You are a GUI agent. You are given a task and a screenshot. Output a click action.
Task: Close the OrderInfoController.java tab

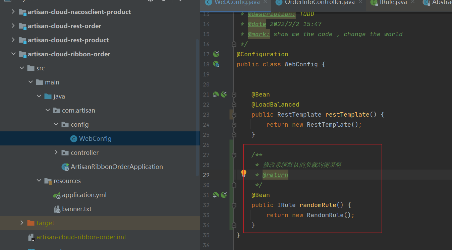tap(361, 2)
